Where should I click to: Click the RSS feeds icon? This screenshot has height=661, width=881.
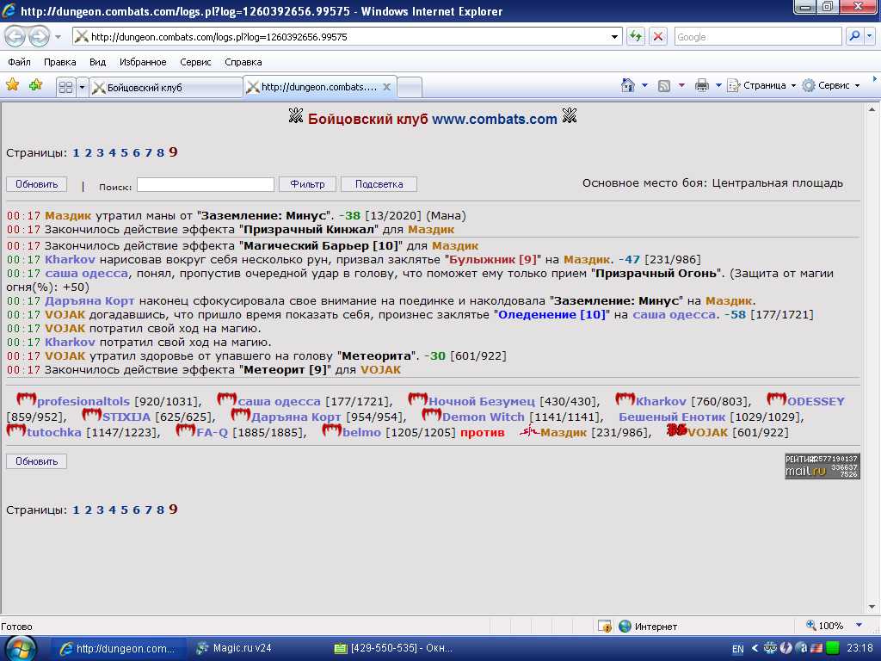[x=664, y=86]
